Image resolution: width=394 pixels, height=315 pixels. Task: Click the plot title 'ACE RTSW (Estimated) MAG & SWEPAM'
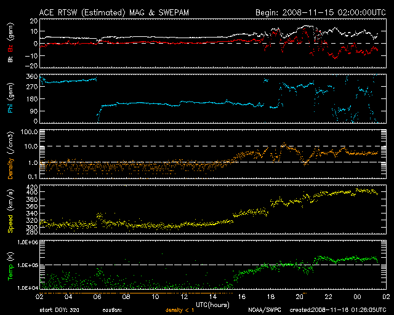tap(114, 12)
